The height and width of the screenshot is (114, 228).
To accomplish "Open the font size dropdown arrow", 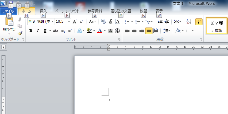I will pyautogui.click(x=69, y=21).
